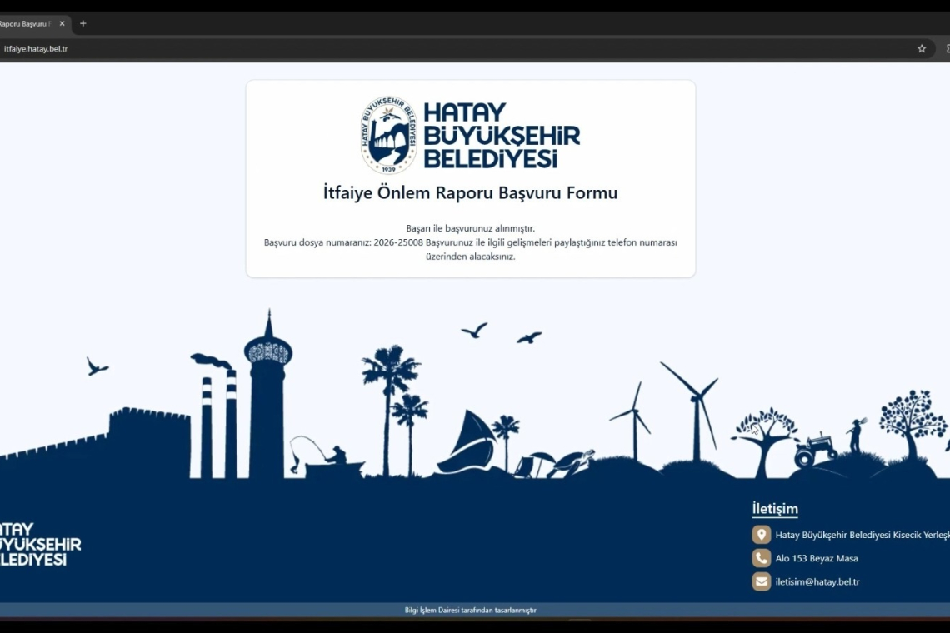Click the 'Başarı ile başvurunuz alınmıştır.' message
The width and height of the screenshot is (950, 633).
(x=470, y=228)
